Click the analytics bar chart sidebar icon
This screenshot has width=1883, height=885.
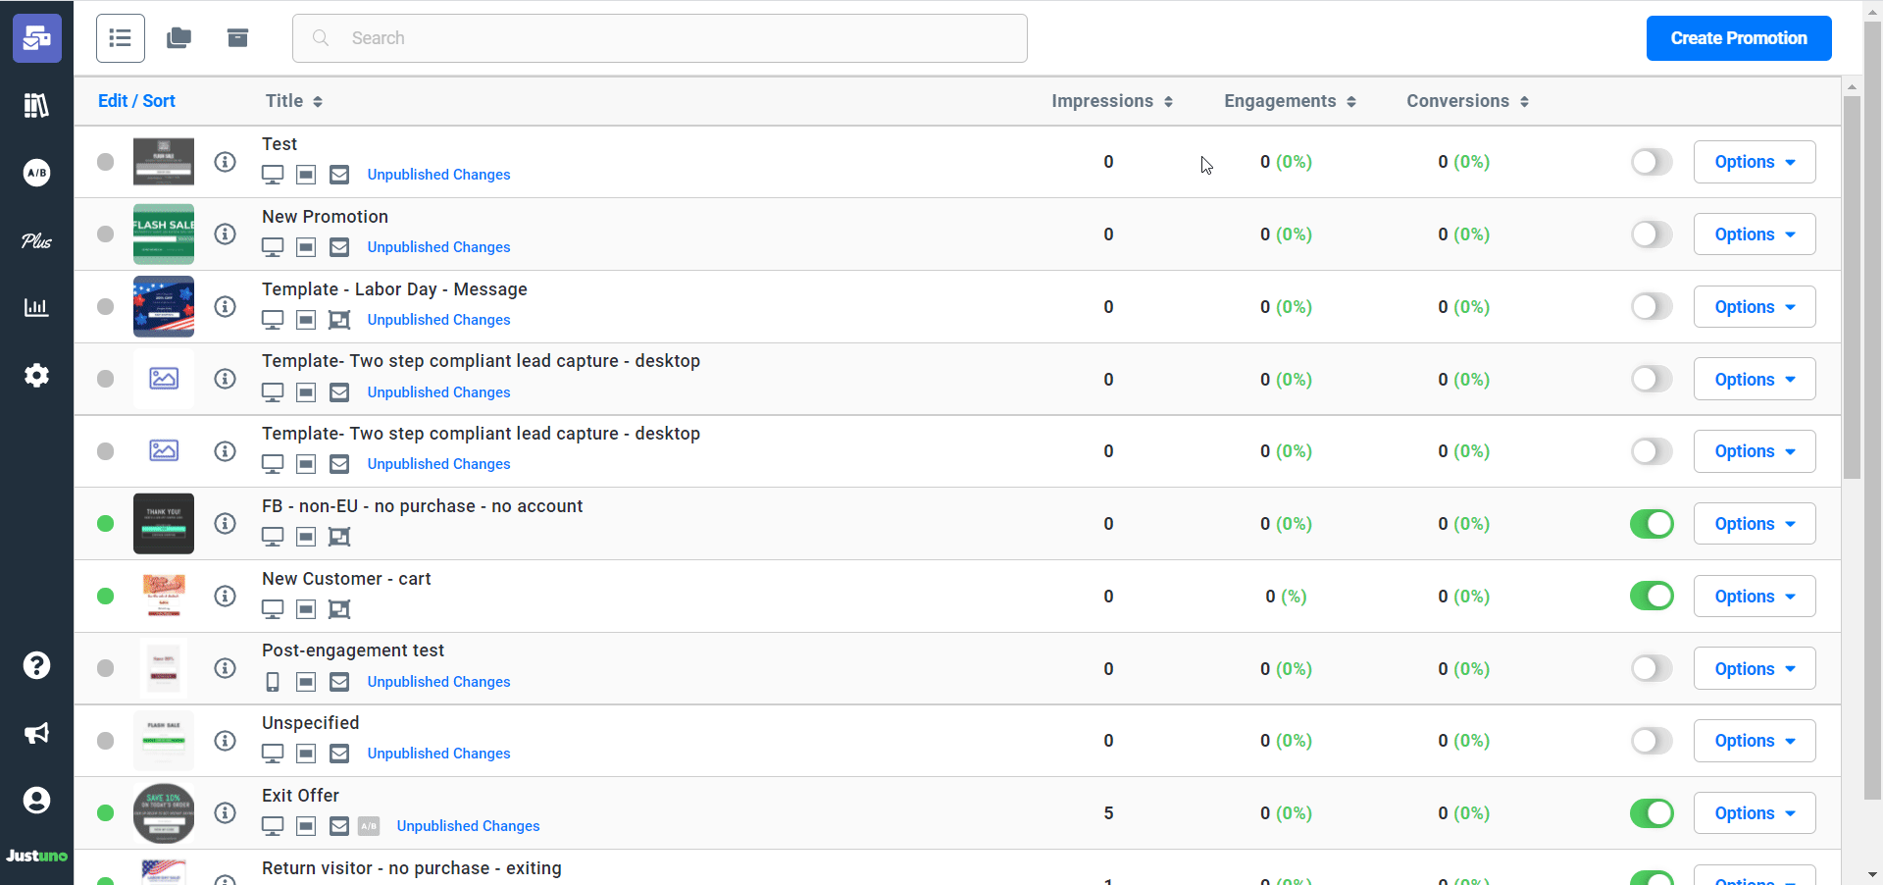(x=36, y=308)
